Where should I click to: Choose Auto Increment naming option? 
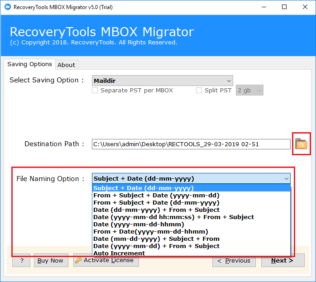(x=191, y=253)
